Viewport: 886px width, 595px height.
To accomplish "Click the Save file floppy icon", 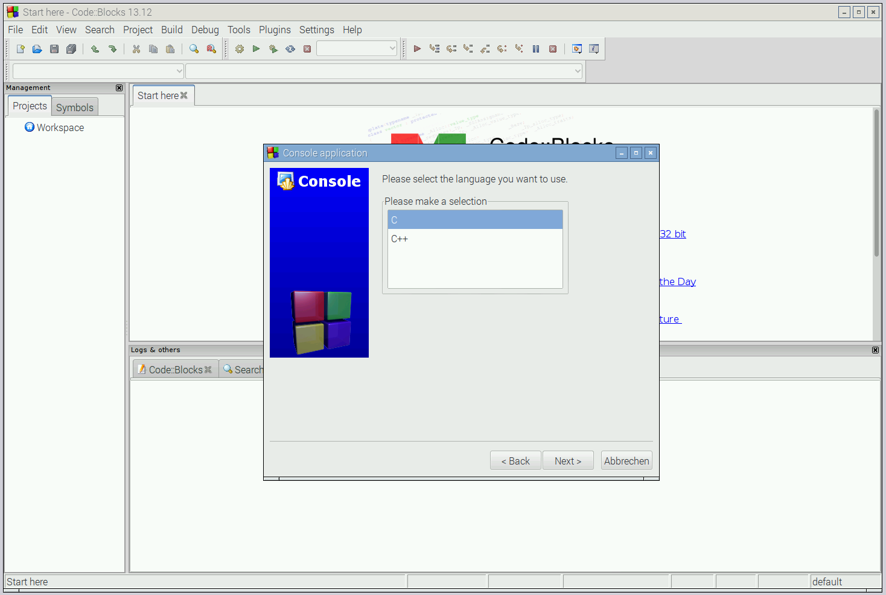I will pos(54,49).
